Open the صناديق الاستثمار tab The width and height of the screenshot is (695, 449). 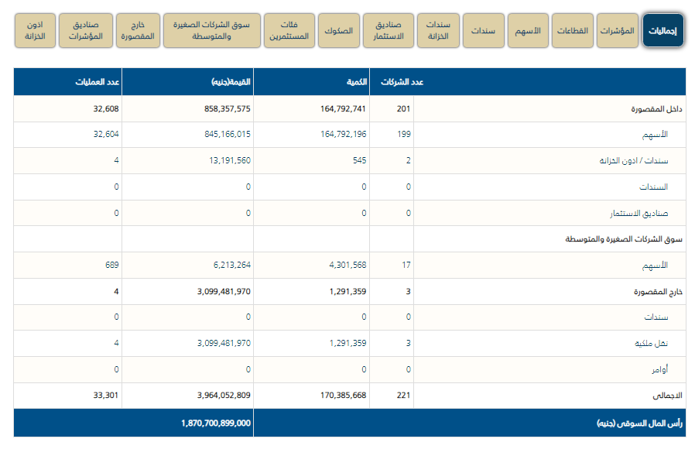pos(388,30)
